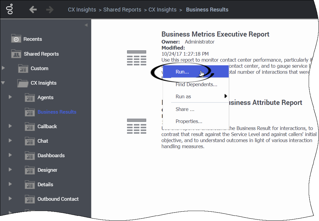
Task: Click the back navigation arrow
Action: pyautogui.click(x=33, y=9)
